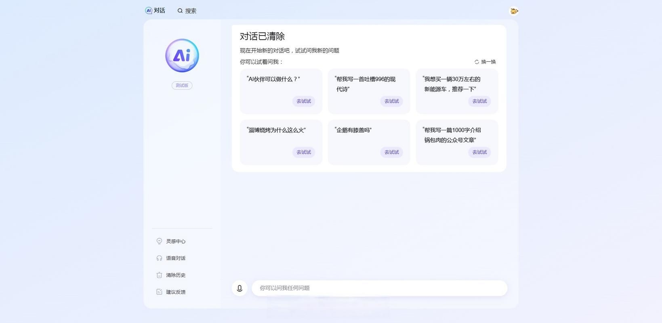Click the 对话已清除 heading
Screen dimensions: 662x323
point(263,36)
